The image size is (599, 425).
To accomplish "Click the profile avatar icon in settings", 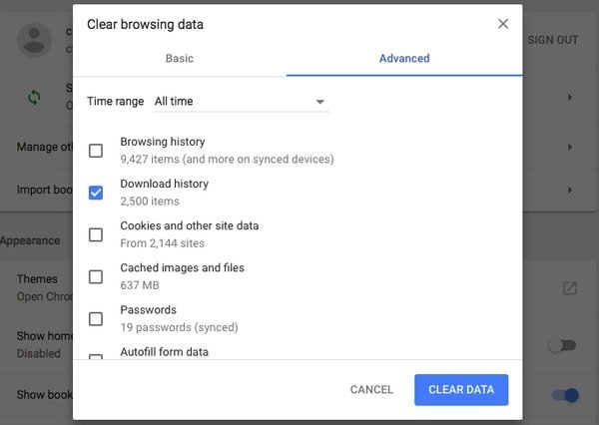I will click(34, 40).
